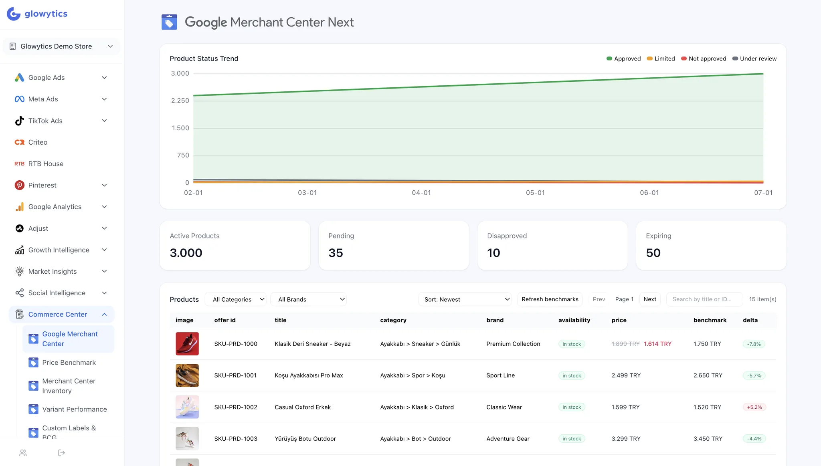821x466 pixels.
Task: Click the glowytics logo icon
Action: click(x=14, y=14)
